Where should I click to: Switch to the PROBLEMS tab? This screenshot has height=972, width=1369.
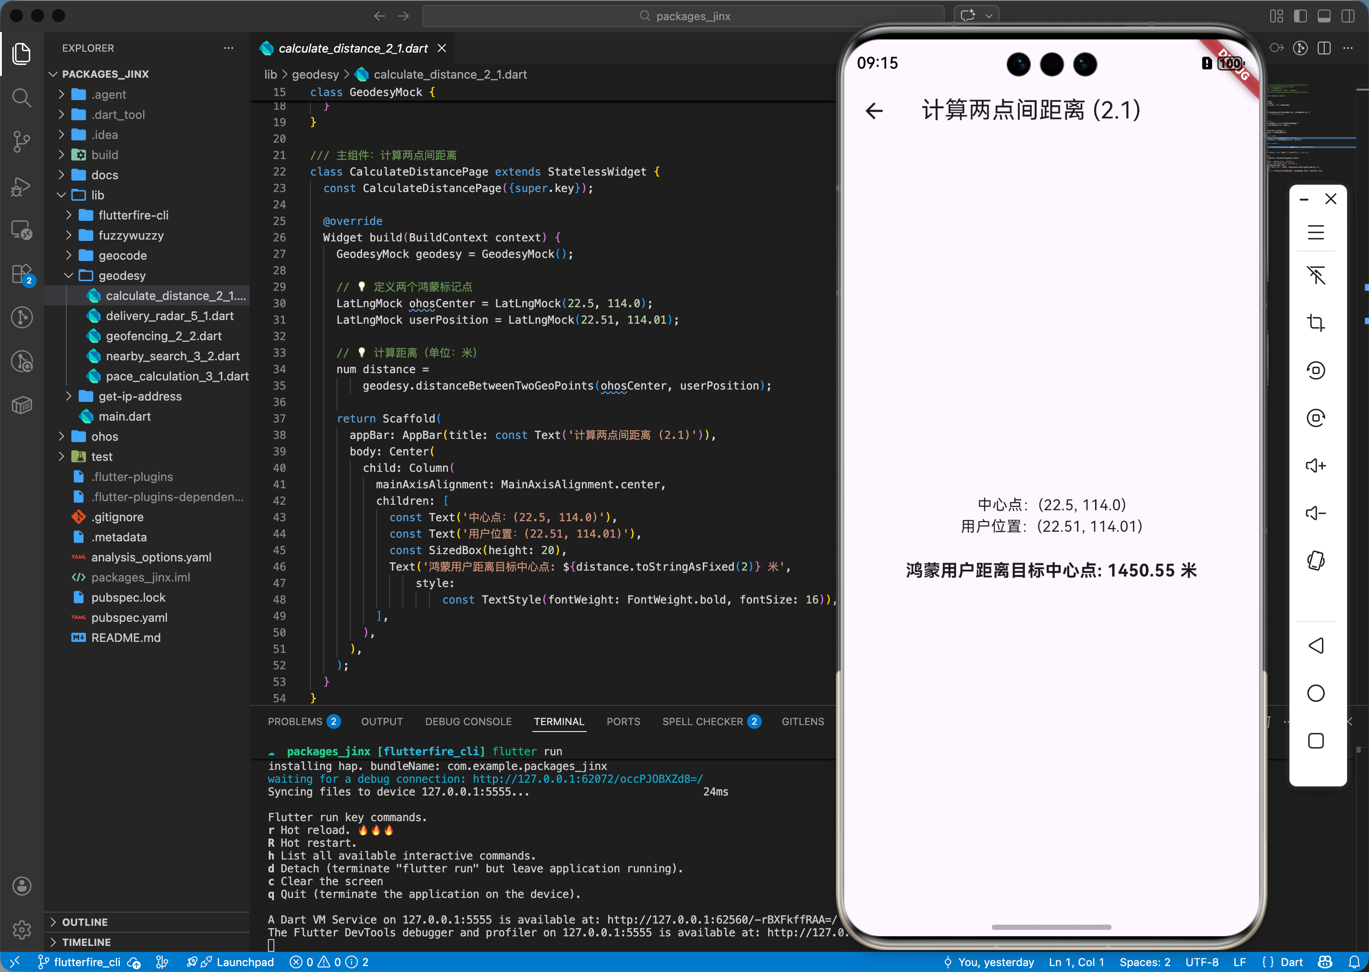pos(295,721)
